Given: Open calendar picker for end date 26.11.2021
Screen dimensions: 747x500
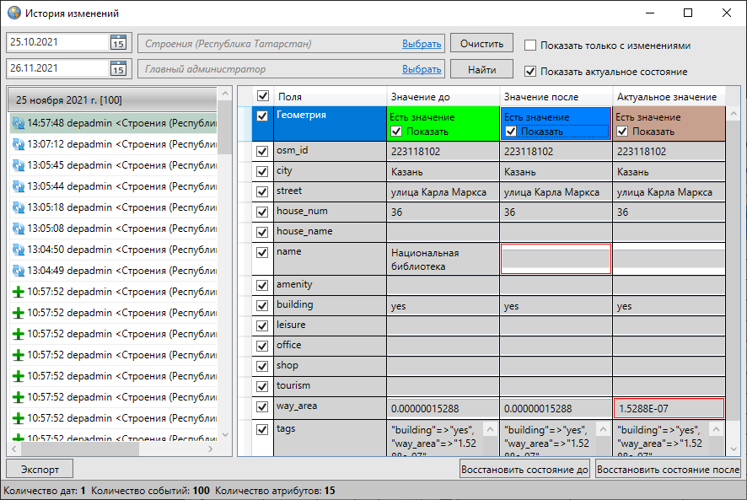Looking at the screenshot, I should point(118,69).
